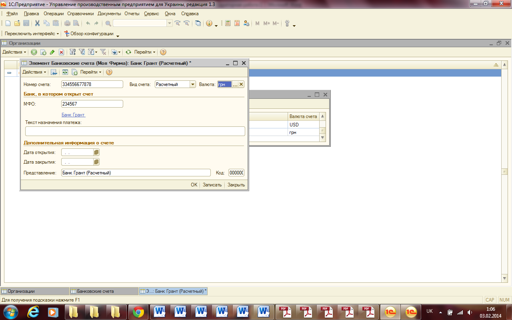Open Вид счета dropdown arrow

click(192, 84)
